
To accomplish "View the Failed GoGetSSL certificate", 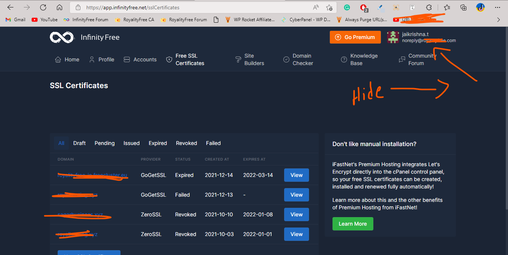I will click(x=296, y=195).
